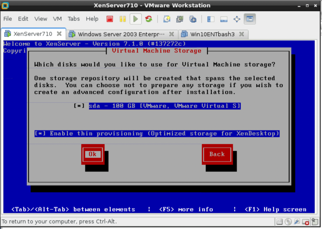Screen dimensions: 322x229
Task: Toggle Enable thin provisioning checkbox
Action: 40,134
